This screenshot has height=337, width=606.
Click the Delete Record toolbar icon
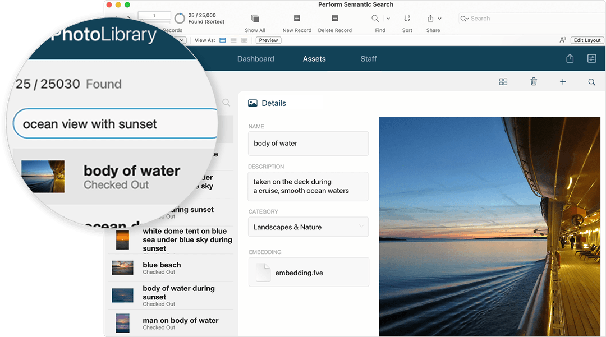[335, 18]
